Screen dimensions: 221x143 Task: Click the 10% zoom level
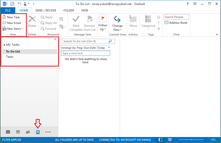click(x=213, y=140)
